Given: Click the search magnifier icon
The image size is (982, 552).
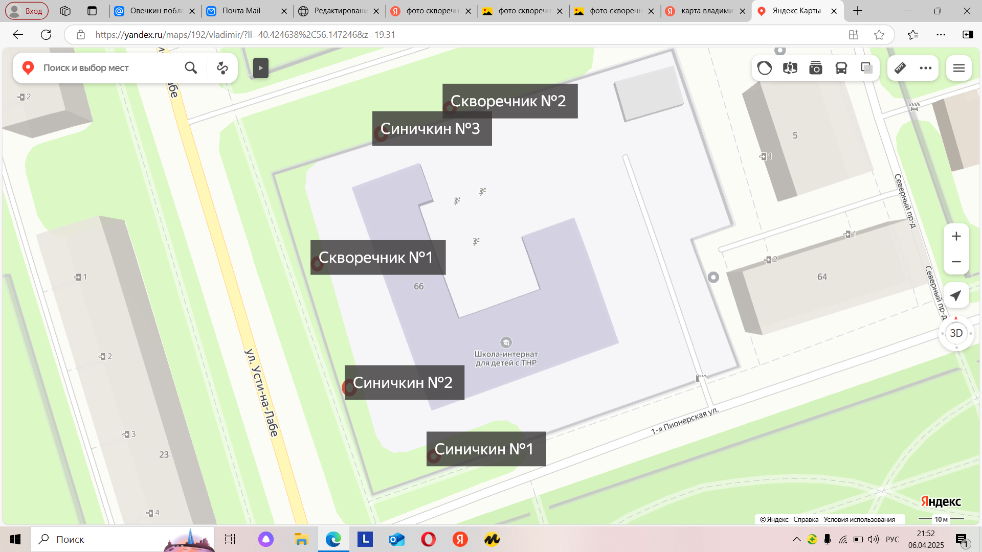Looking at the screenshot, I should point(191,68).
